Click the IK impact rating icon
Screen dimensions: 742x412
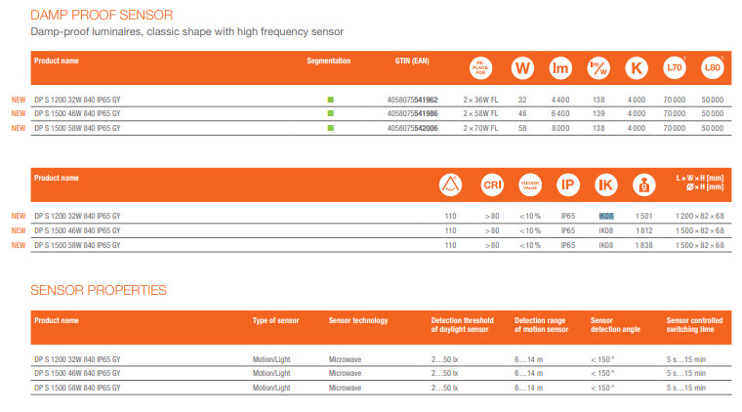pos(605,185)
